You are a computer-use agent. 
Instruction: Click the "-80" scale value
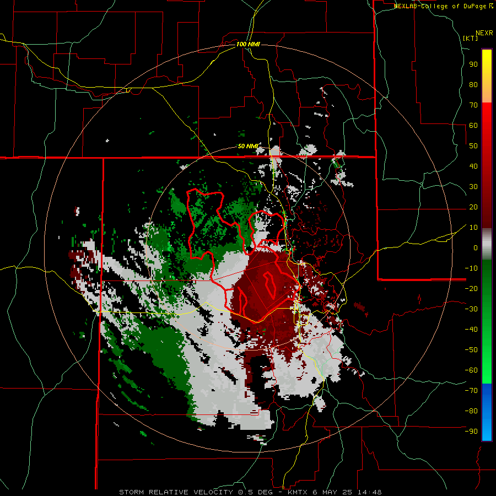point(471,411)
